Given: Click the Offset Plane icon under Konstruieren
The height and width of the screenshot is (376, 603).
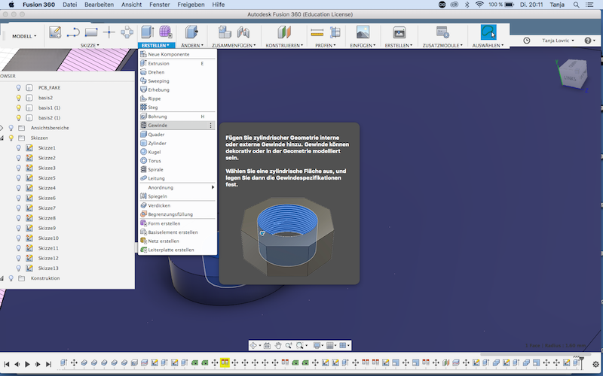Looking at the screenshot, I should 284,32.
